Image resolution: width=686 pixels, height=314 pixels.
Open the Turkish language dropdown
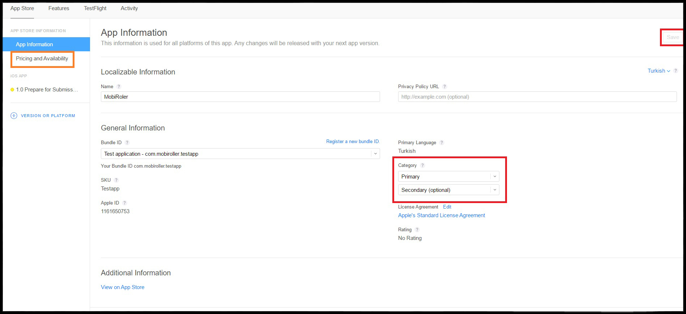click(659, 71)
